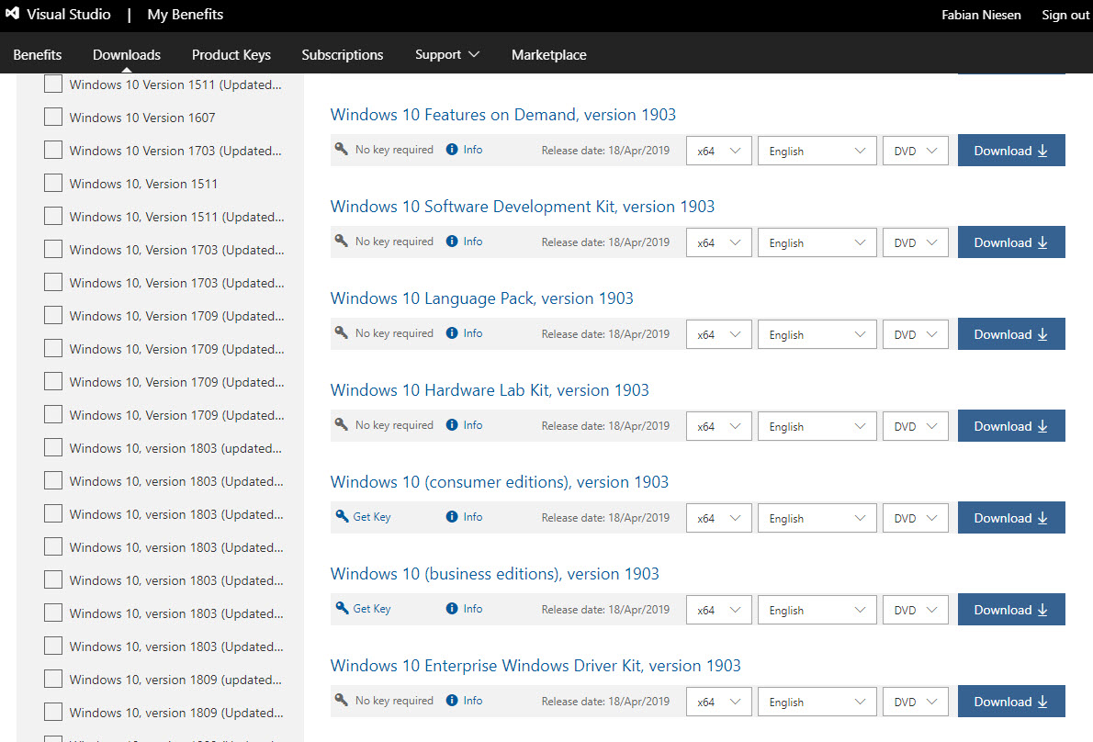
Task: Open the Benefits tab
Action: point(37,54)
